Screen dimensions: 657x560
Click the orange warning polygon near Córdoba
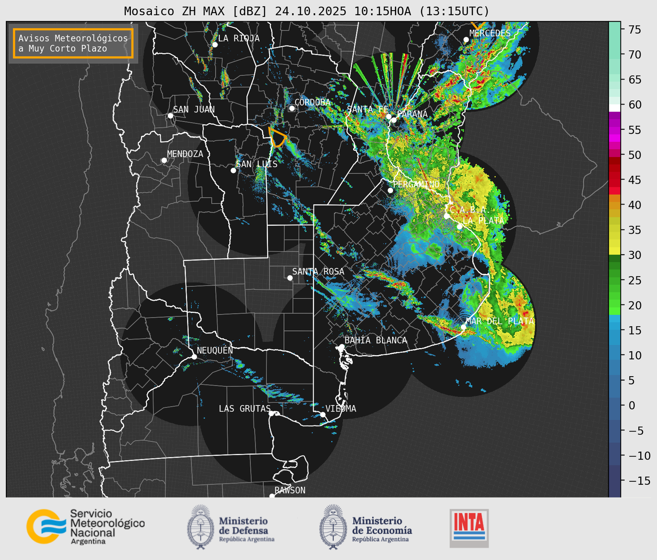pos(278,137)
